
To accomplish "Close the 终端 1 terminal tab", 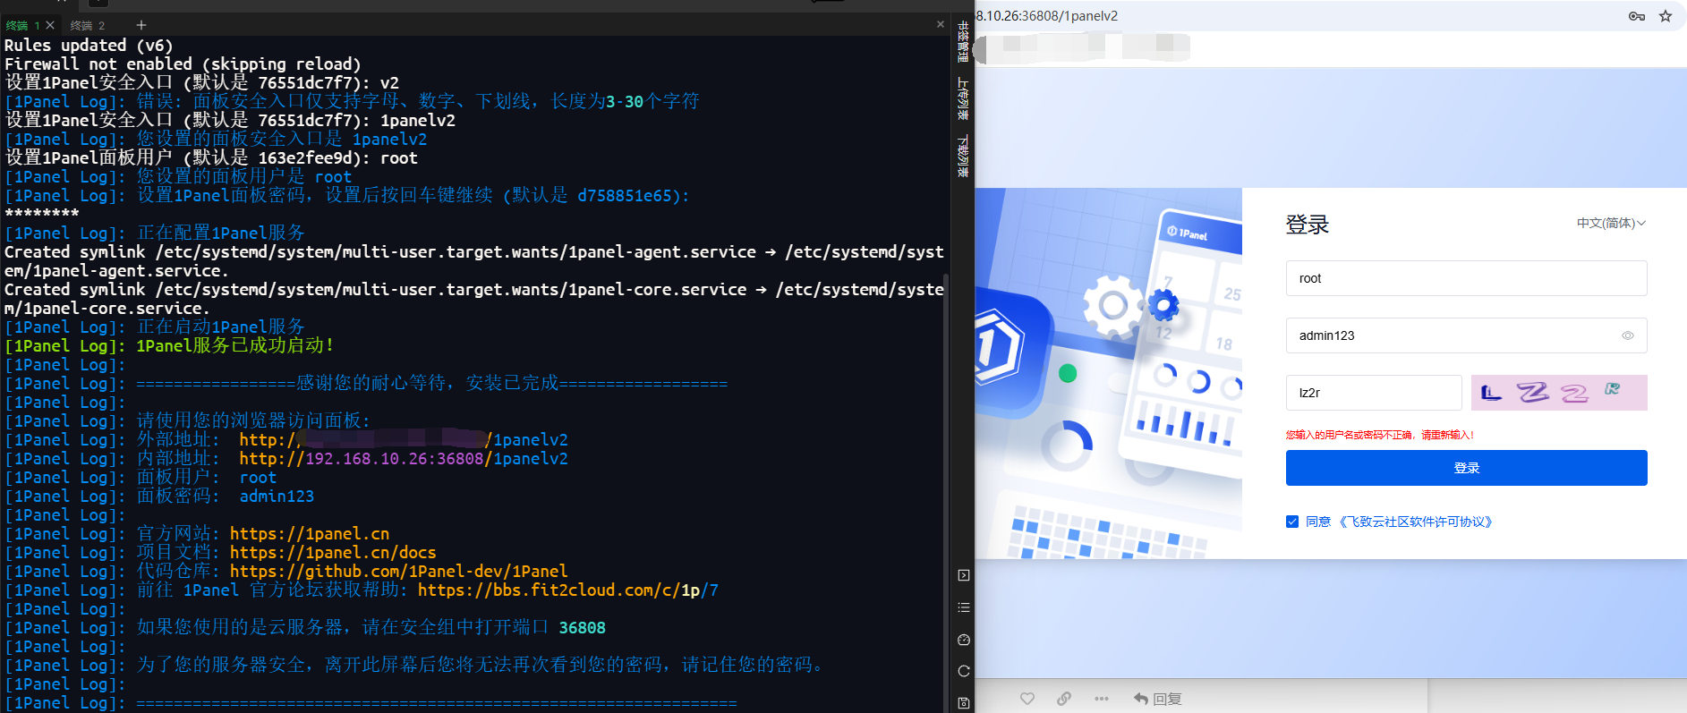I will (x=50, y=25).
